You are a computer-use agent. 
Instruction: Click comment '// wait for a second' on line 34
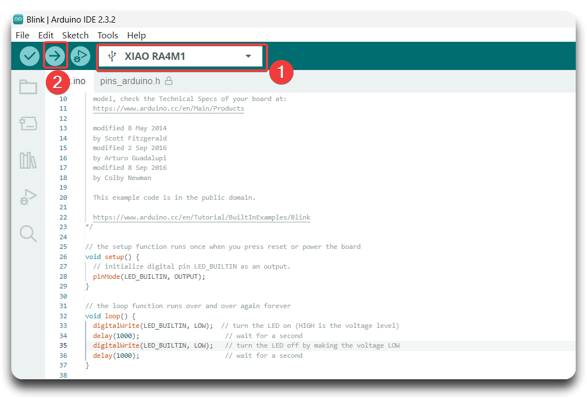(x=264, y=336)
